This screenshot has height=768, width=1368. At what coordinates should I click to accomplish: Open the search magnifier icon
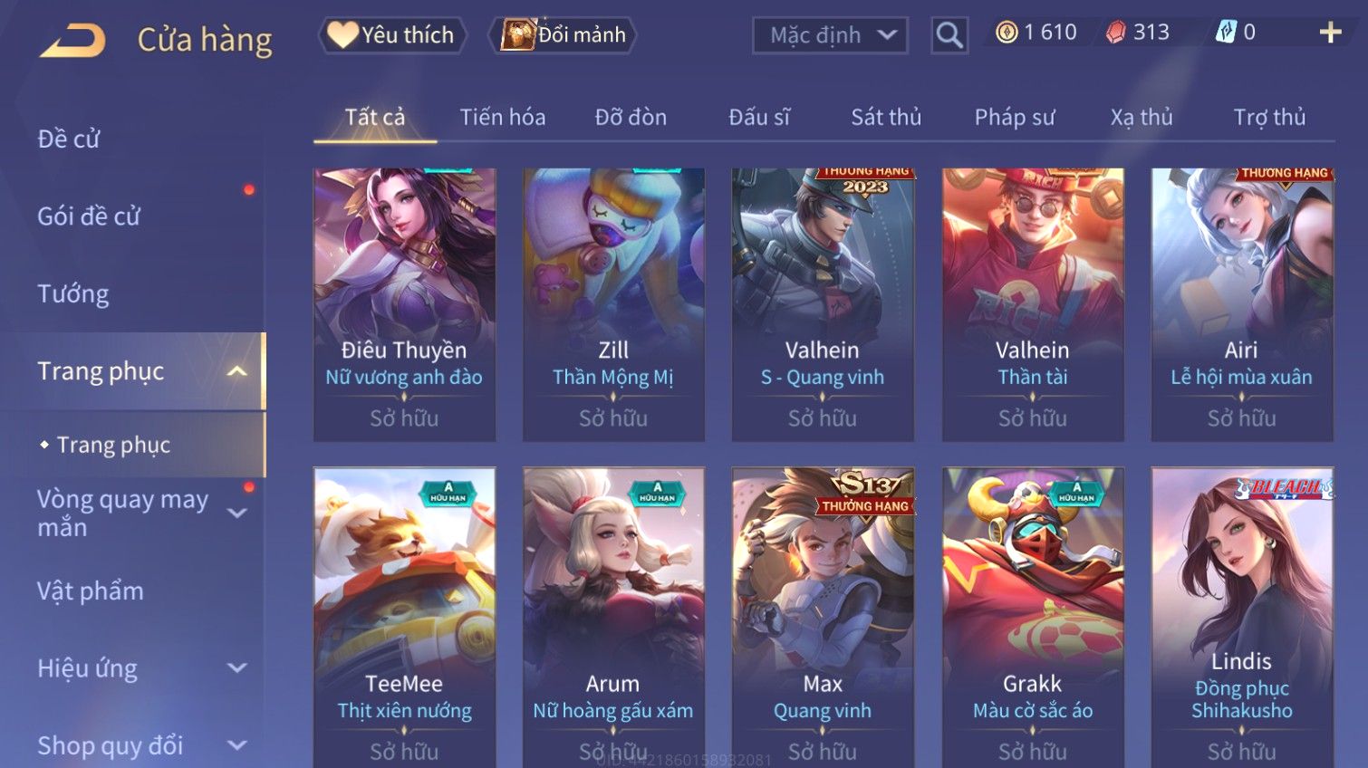point(949,35)
